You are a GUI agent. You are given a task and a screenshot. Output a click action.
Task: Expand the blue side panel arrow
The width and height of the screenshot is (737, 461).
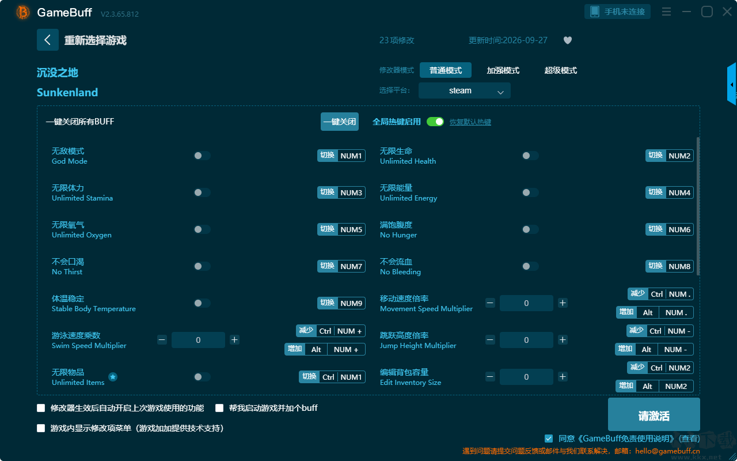[x=732, y=84]
